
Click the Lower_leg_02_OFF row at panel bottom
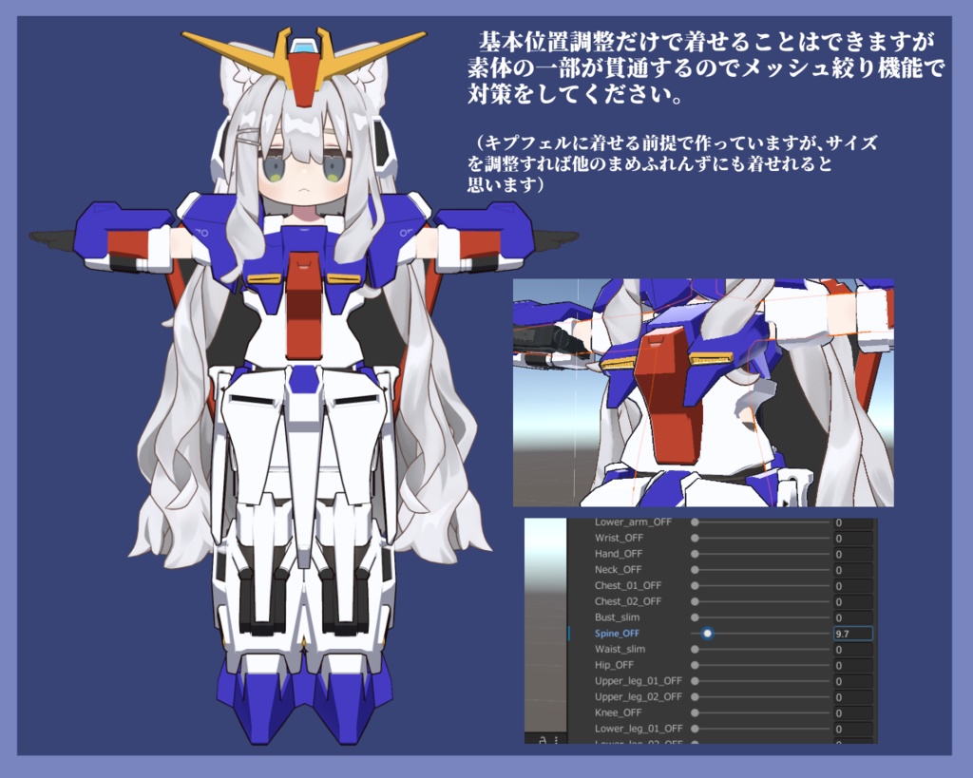(x=632, y=743)
